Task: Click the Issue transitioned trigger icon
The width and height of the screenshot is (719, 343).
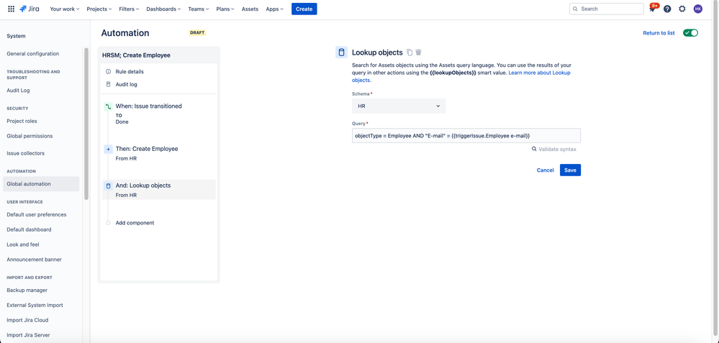Action: click(x=108, y=106)
